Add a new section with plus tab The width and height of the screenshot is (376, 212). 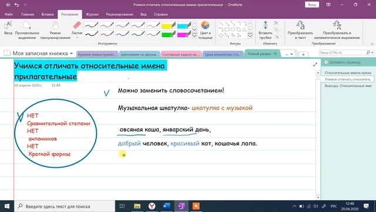click(x=303, y=55)
